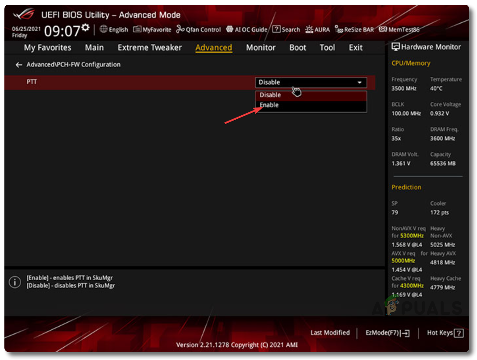Click the English language label
The height and width of the screenshot is (360, 477).
(x=118, y=29)
